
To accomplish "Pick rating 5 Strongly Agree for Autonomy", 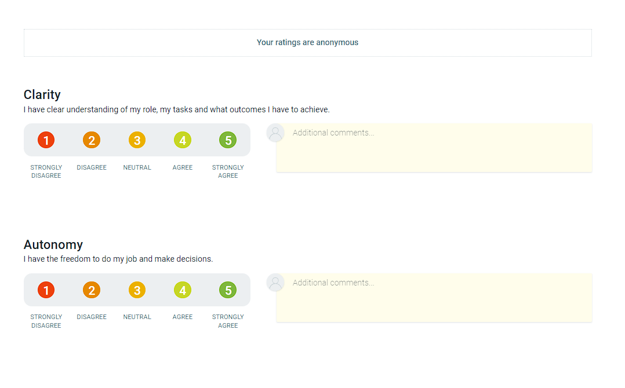I will (x=228, y=290).
